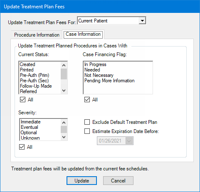This screenshot has height=192, width=200.
Task: Uncheck the All box under Severity
Action: click(x=22, y=147)
